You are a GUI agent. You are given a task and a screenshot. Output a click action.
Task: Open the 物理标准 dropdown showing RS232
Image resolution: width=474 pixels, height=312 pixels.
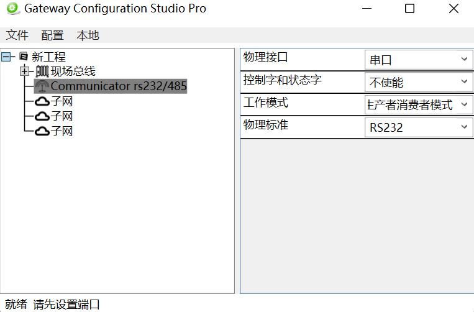click(419, 127)
